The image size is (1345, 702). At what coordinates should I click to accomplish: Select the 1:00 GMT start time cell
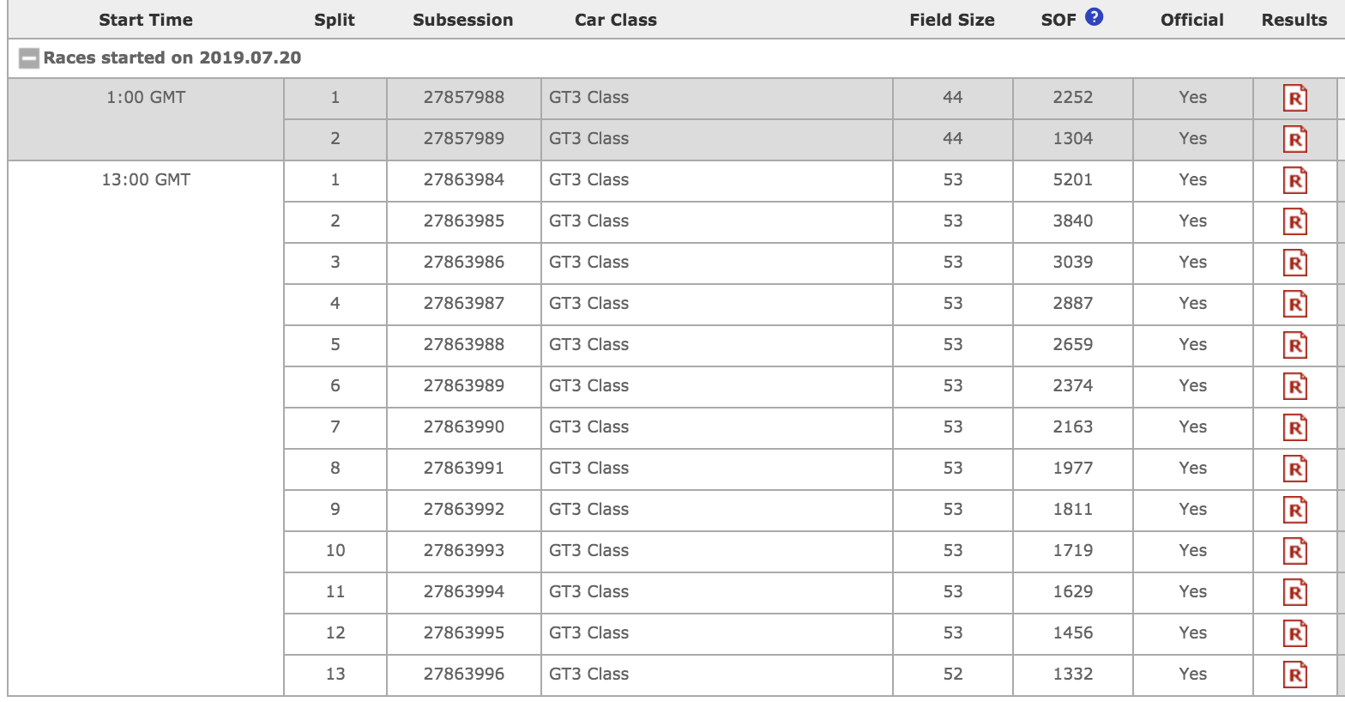click(x=146, y=98)
